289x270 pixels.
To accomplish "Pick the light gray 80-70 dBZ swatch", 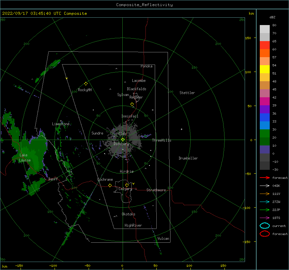I will pyautogui.click(x=265, y=29).
